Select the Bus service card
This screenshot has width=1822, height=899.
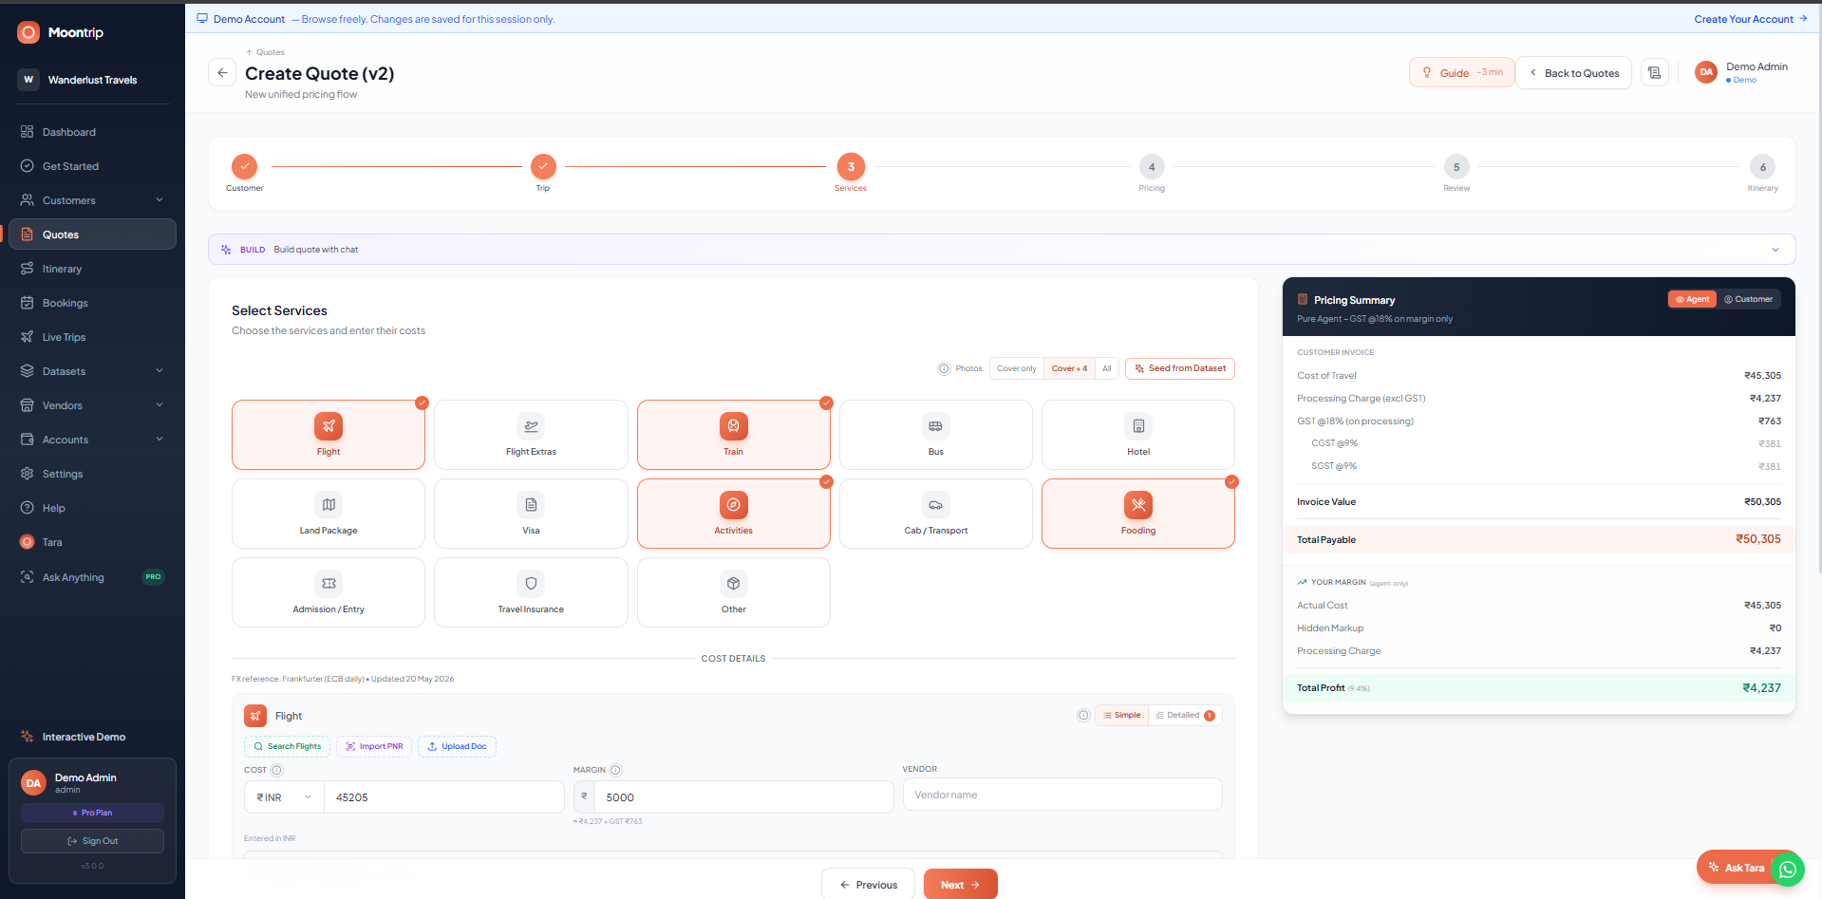936,435
